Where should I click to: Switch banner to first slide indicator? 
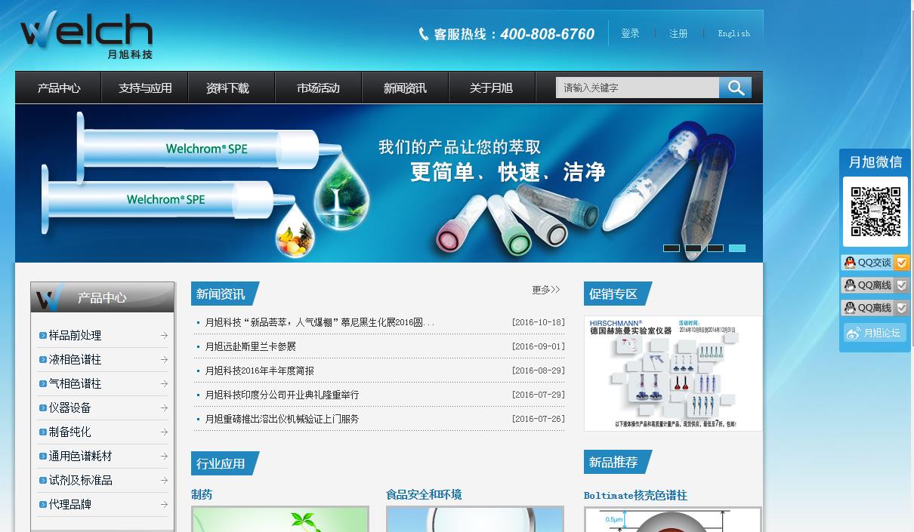[x=672, y=248]
